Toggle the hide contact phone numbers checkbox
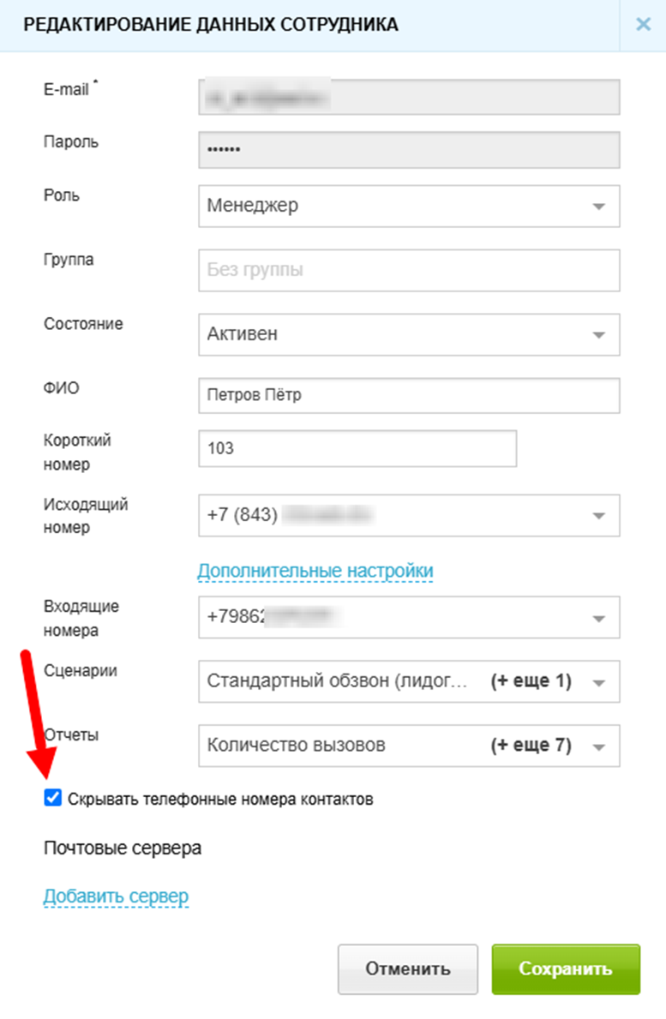 click(53, 799)
